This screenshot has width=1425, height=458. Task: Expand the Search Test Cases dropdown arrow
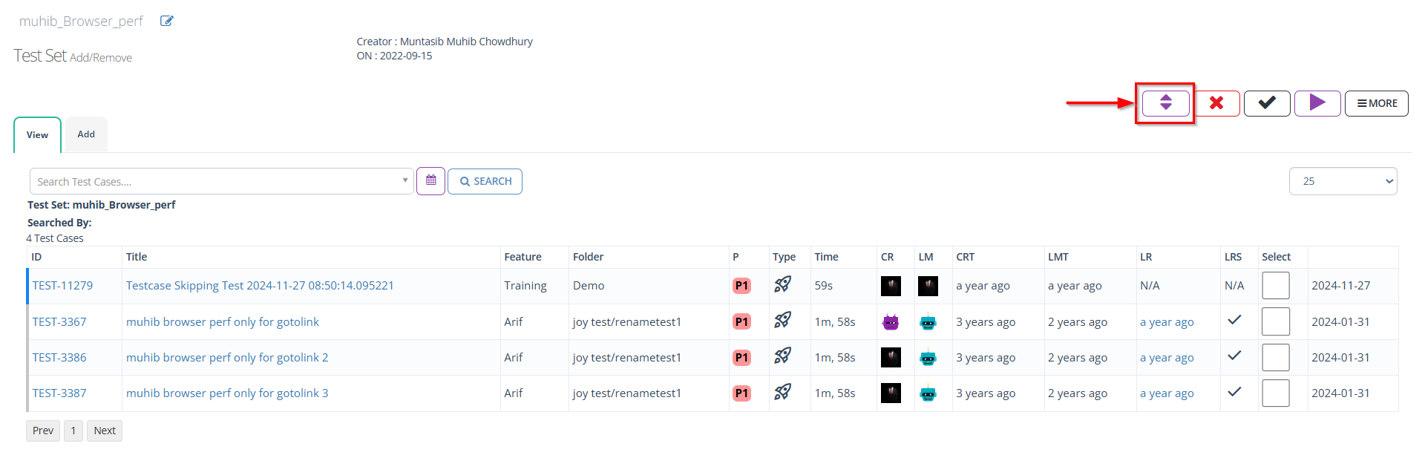coord(404,180)
